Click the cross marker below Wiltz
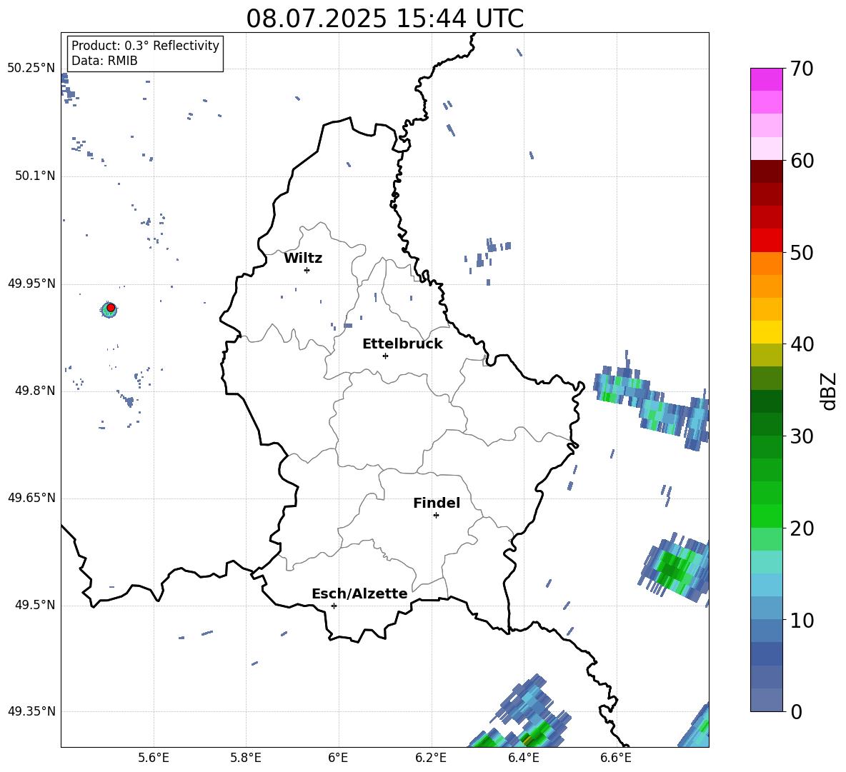Screen dimensions: 846x772 (307, 270)
